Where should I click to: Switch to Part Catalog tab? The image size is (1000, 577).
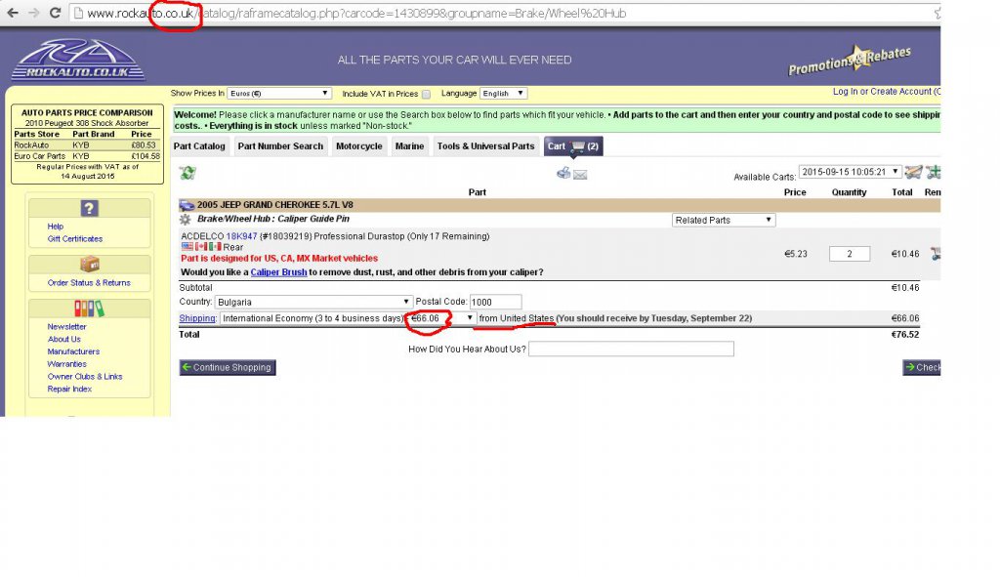click(199, 146)
